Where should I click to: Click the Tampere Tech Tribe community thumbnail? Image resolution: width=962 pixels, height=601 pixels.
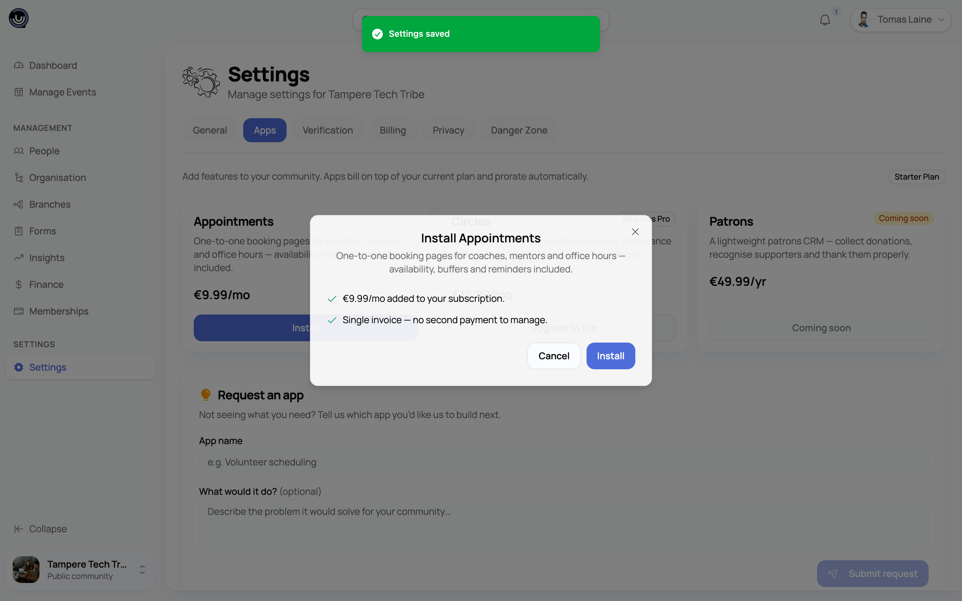[26, 570]
